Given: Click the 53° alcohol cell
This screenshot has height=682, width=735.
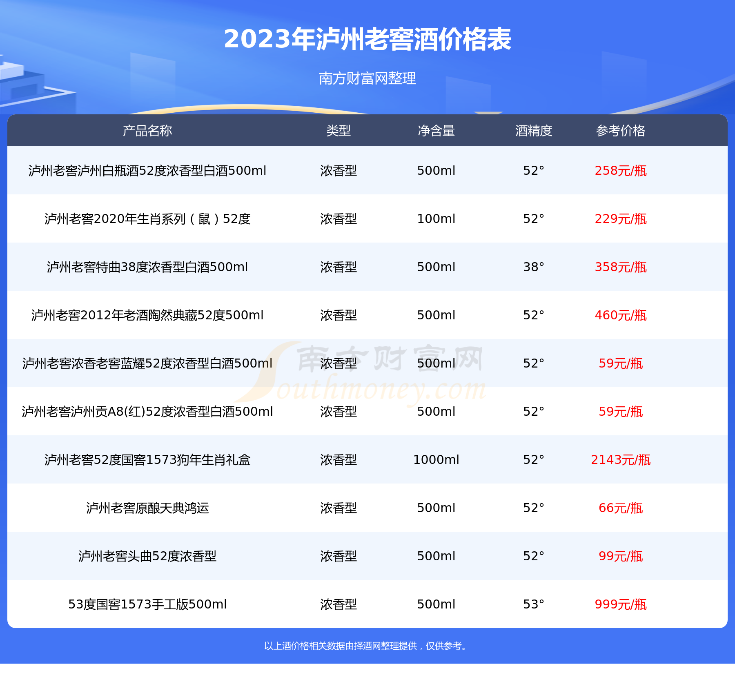Looking at the screenshot, I should (534, 604).
